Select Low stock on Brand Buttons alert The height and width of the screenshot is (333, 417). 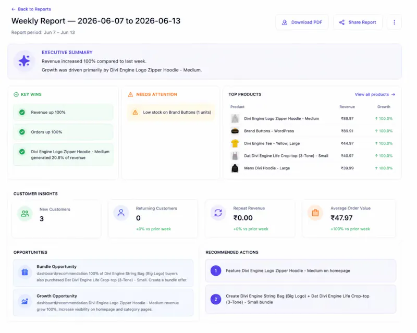[x=171, y=112]
